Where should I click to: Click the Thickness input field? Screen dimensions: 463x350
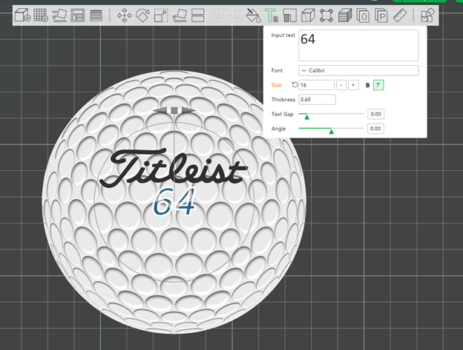[x=317, y=99]
